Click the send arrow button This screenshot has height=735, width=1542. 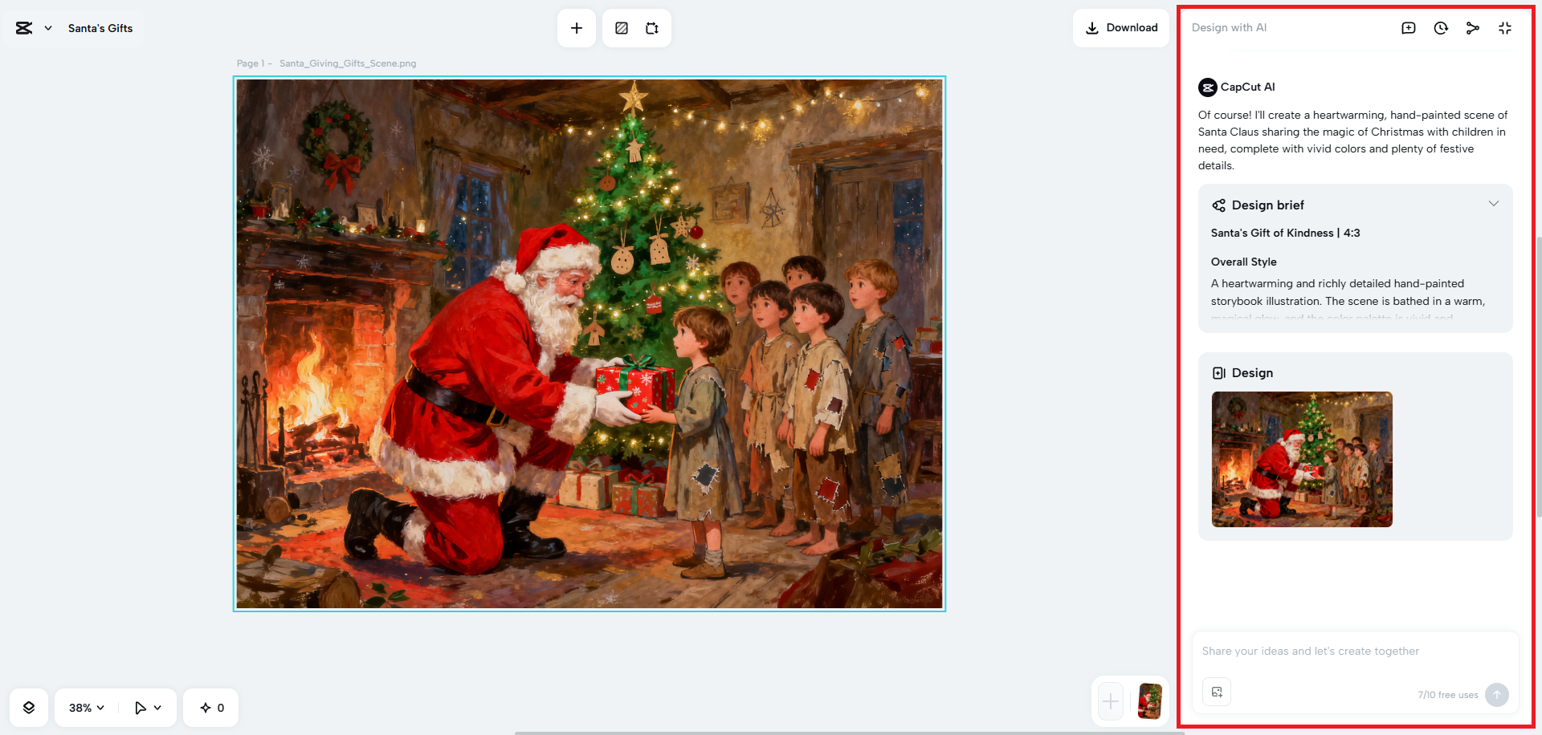(x=1497, y=695)
